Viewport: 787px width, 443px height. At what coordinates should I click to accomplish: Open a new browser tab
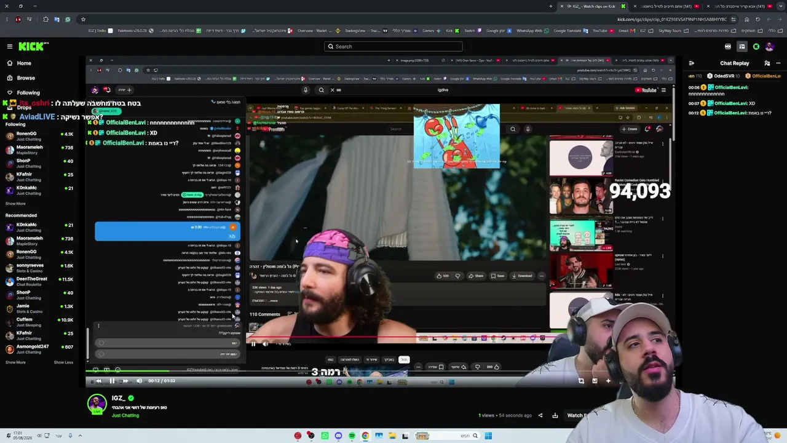[x=551, y=6]
